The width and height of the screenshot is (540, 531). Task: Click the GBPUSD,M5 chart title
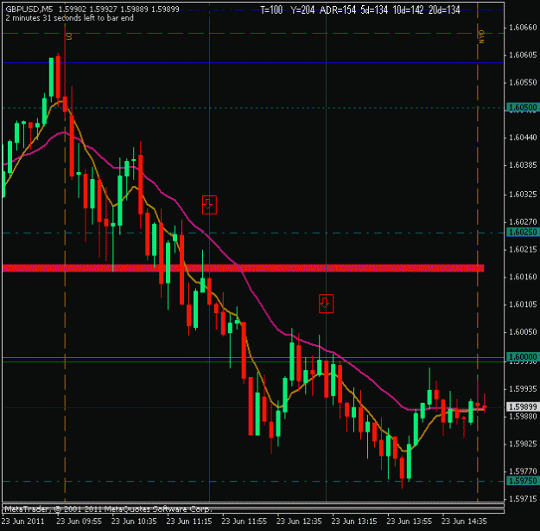coord(29,10)
